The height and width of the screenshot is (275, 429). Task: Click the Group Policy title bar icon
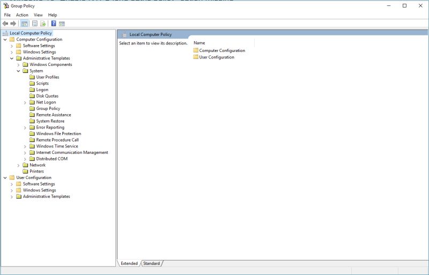pos(6,5)
